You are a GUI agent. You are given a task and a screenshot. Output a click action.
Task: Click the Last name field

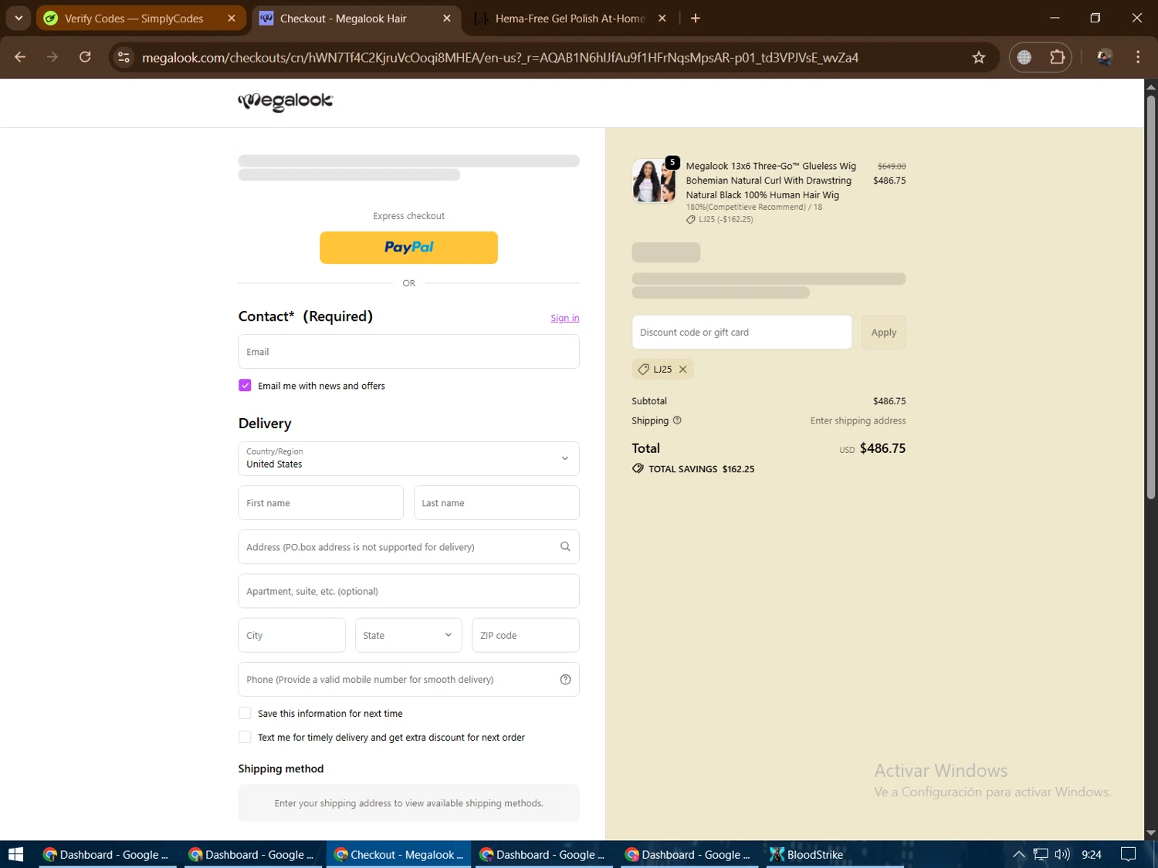point(497,503)
